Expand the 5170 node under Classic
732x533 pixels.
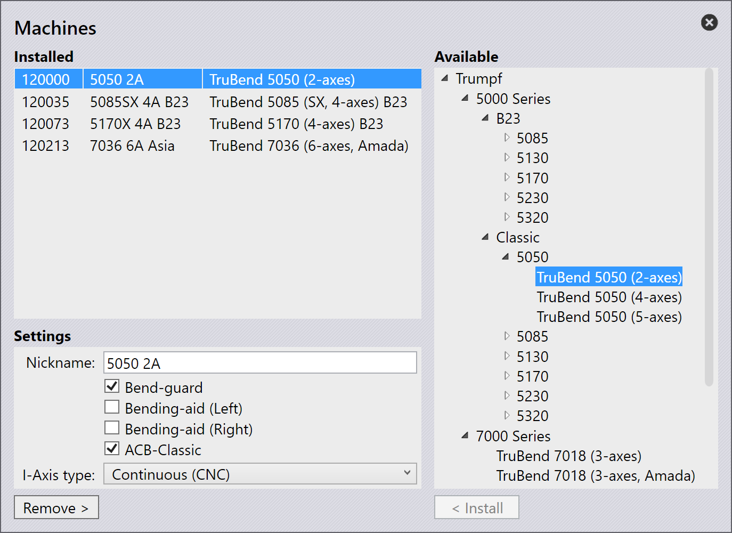pyautogui.click(x=507, y=376)
